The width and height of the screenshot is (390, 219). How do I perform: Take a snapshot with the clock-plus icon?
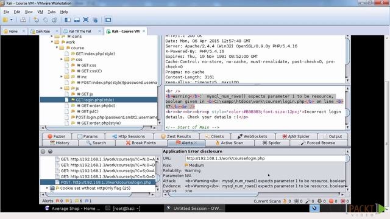[37, 20]
